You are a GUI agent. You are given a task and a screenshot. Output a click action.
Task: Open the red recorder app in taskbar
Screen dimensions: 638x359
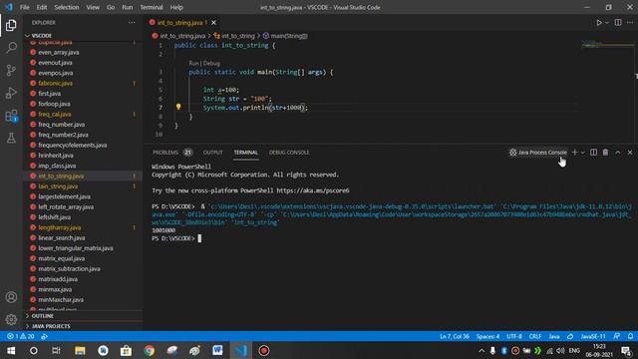pos(263,350)
